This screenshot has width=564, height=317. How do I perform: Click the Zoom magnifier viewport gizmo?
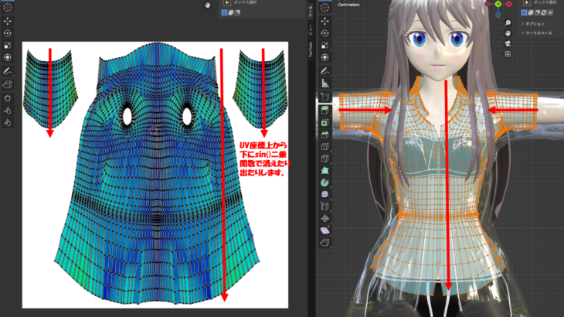point(508,22)
